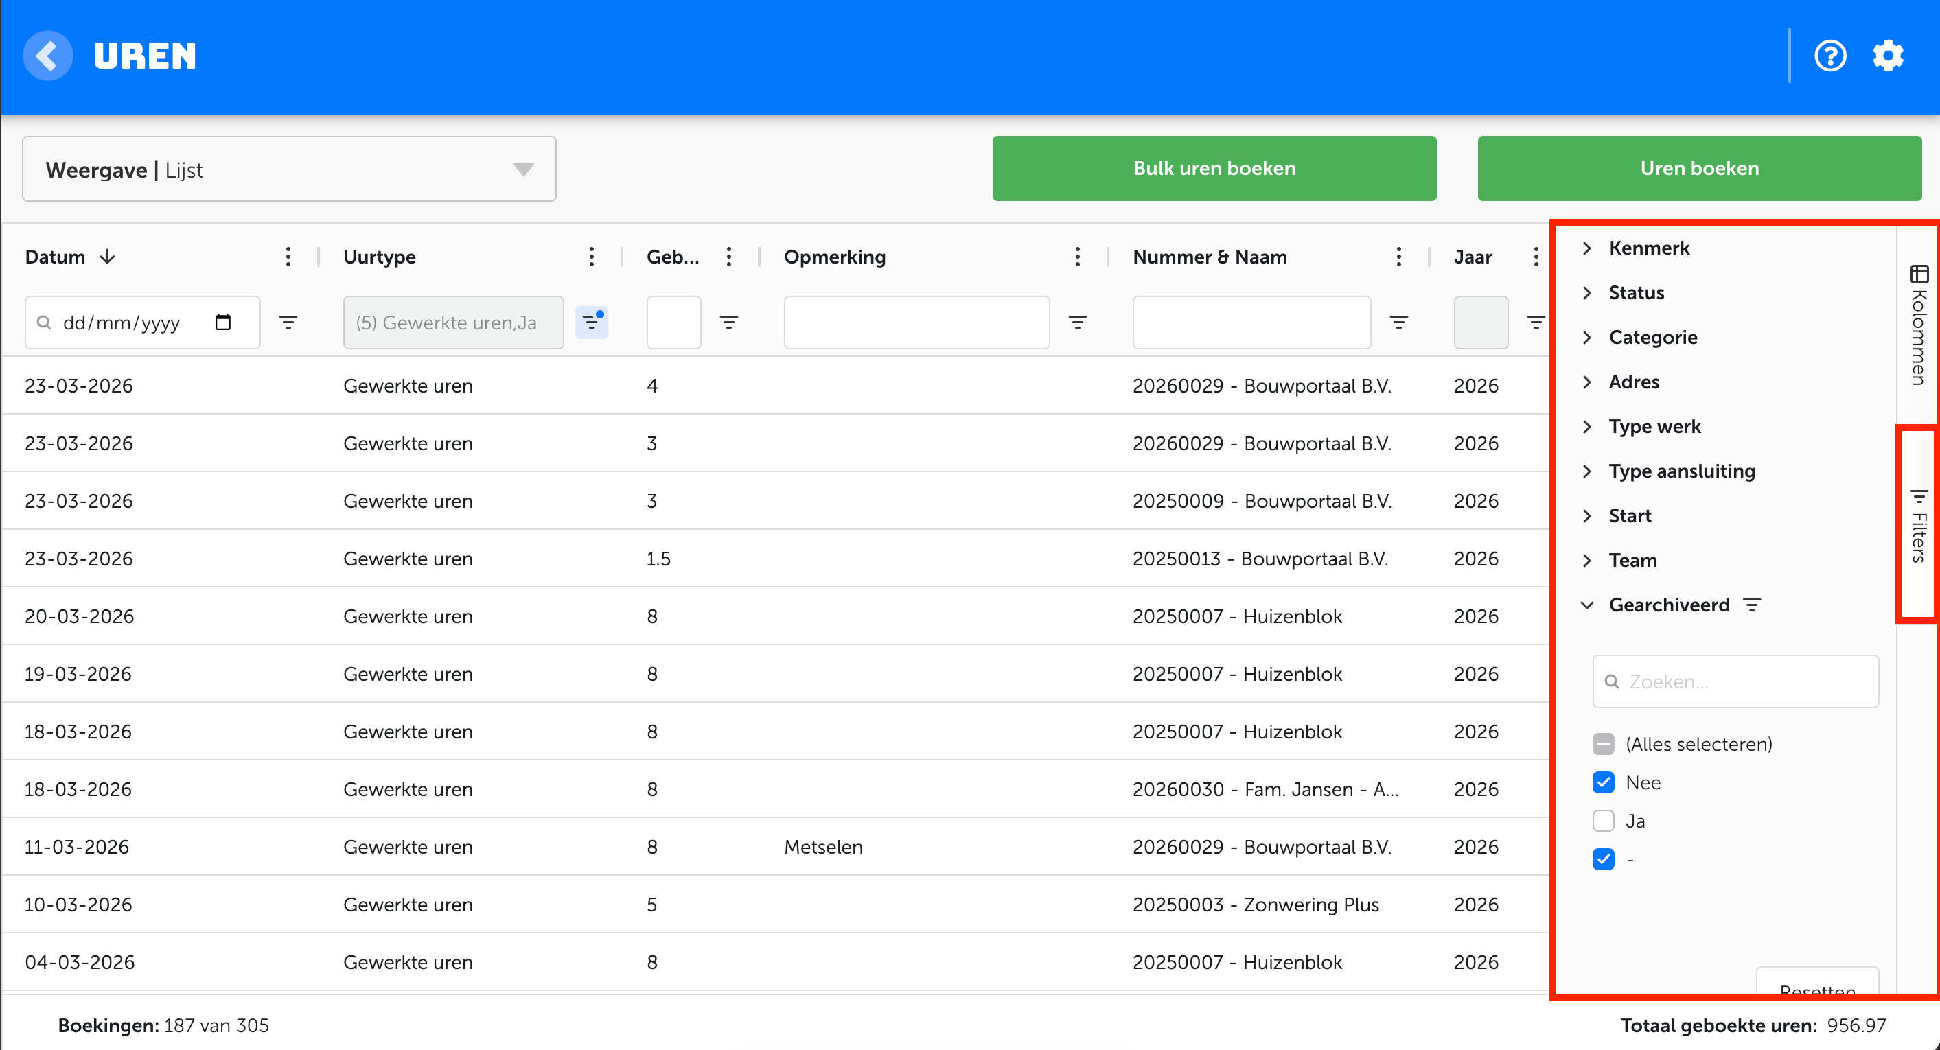This screenshot has width=1940, height=1050.
Task: Select row 20250013 - Bouwportaal B.V.
Action: [x=1260, y=559]
